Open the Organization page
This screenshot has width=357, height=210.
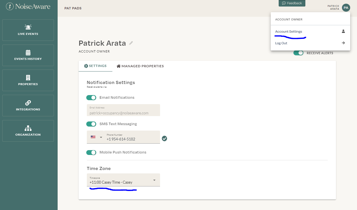tap(28, 131)
